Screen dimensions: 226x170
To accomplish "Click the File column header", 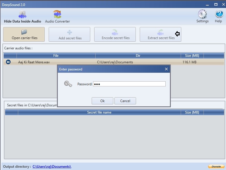I will 56,56.
